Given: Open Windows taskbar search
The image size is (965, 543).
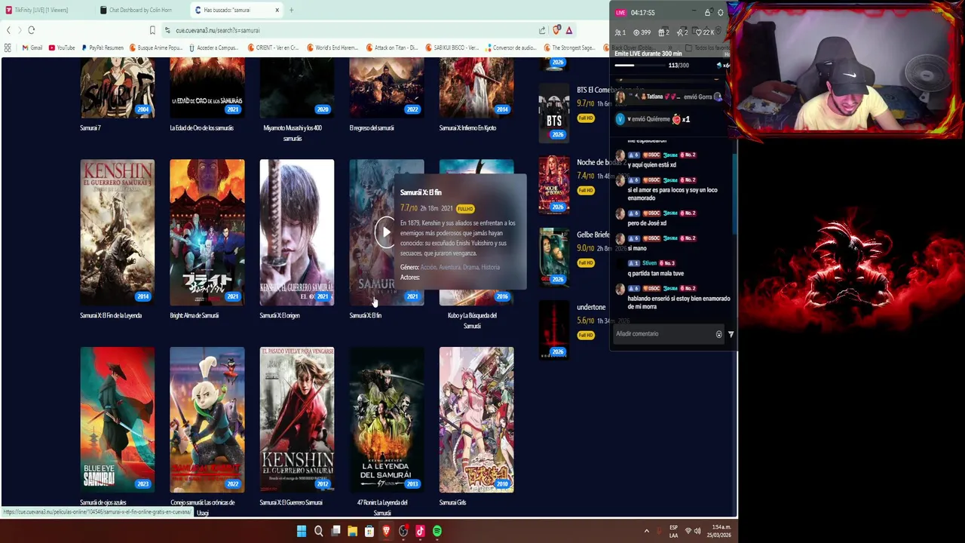Looking at the screenshot, I should click(318, 532).
